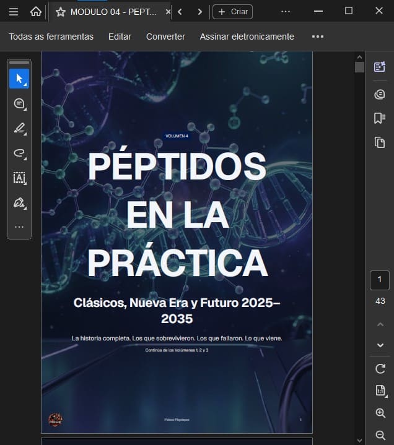394x445 pixels.
Task: Open the Editar menu
Action: click(x=120, y=37)
